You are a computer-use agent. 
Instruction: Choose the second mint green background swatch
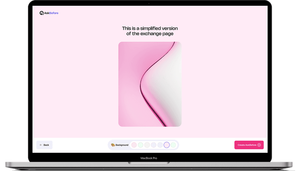(x=140, y=145)
